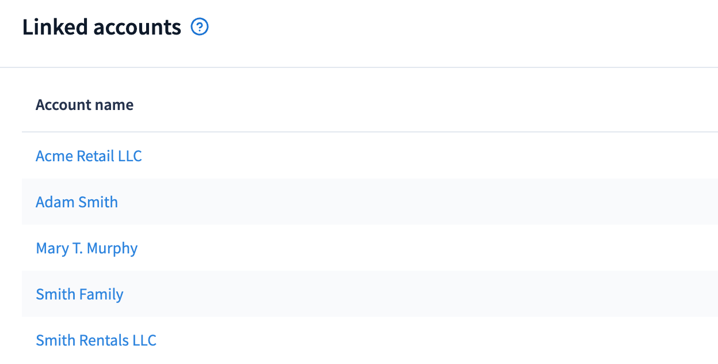Sort by the Account name column header

pyautogui.click(x=85, y=105)
